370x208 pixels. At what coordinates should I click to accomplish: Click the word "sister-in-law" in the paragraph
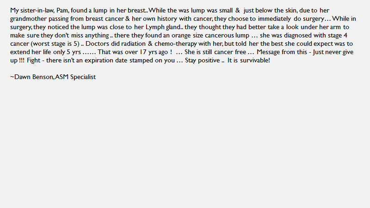[x=37, y=11]
